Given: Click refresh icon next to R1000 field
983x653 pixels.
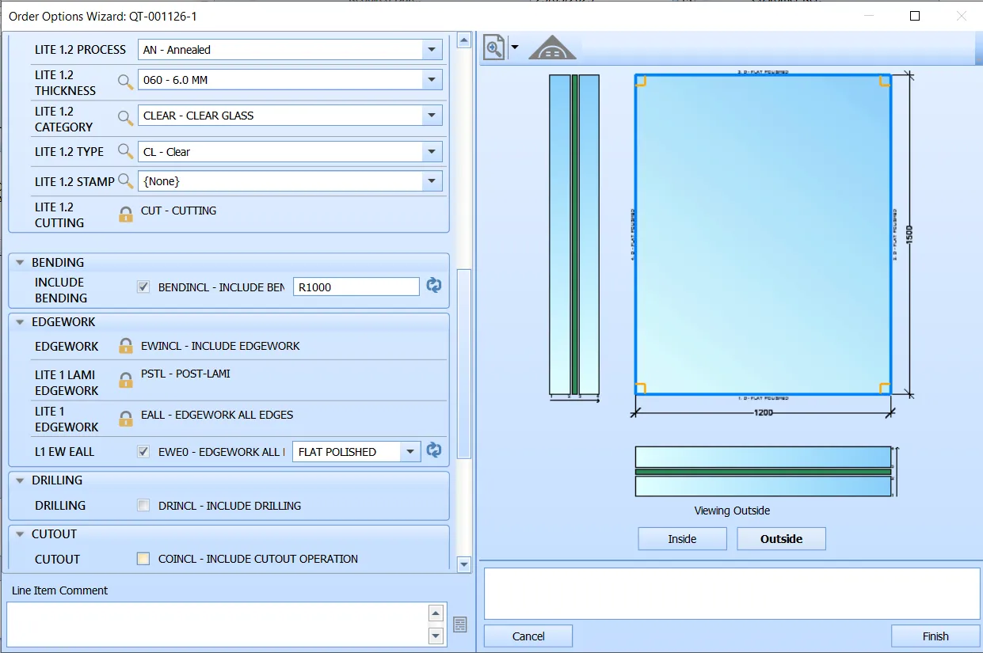Looking at the screenshot, I should pos(434,286).
